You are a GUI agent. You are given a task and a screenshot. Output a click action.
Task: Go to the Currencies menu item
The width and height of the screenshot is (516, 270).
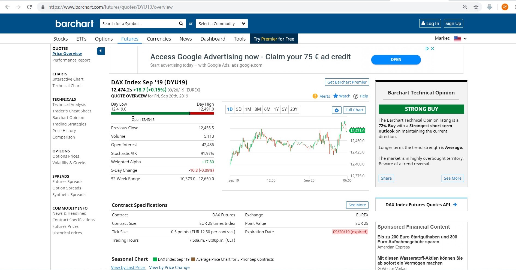tap(159, 39)
